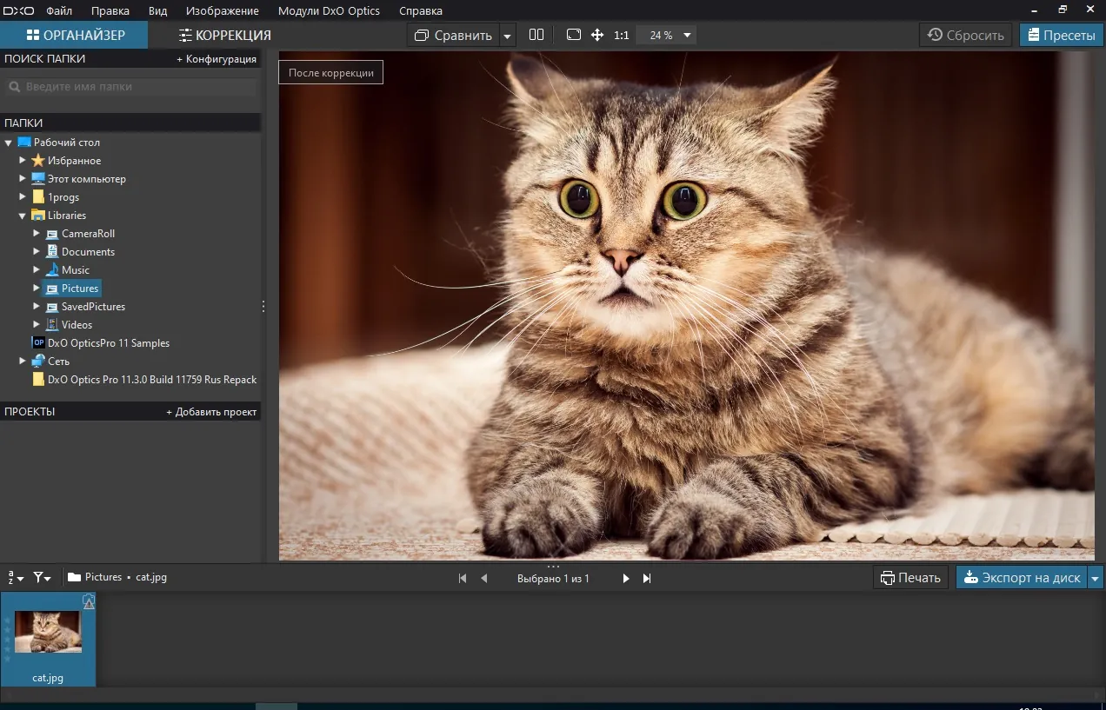Click the warning icon on cat.jpg thumbnail
Viewport: 1106px width, 710px height.
point(89,601)
